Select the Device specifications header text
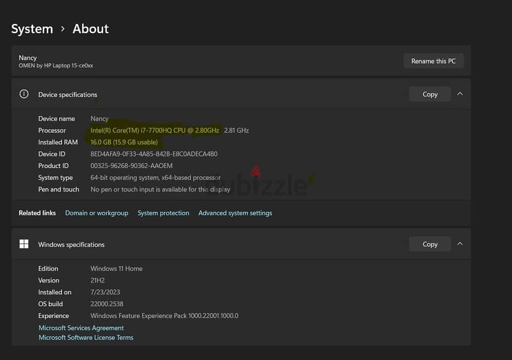The image size is (512, 360). (68, 94)
